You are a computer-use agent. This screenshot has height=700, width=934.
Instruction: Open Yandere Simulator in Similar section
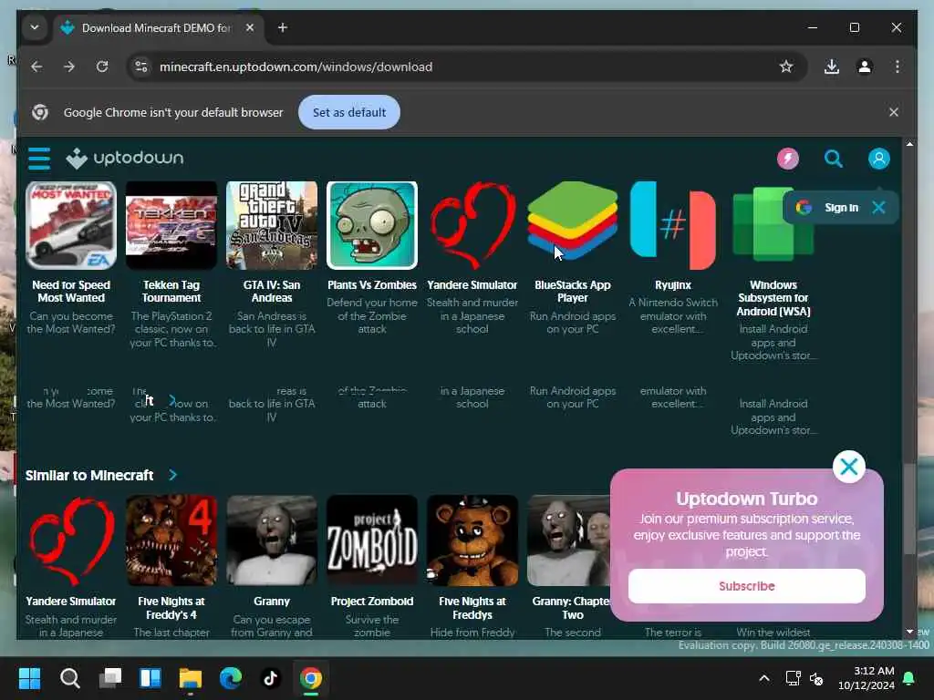(x=71, y=540)
